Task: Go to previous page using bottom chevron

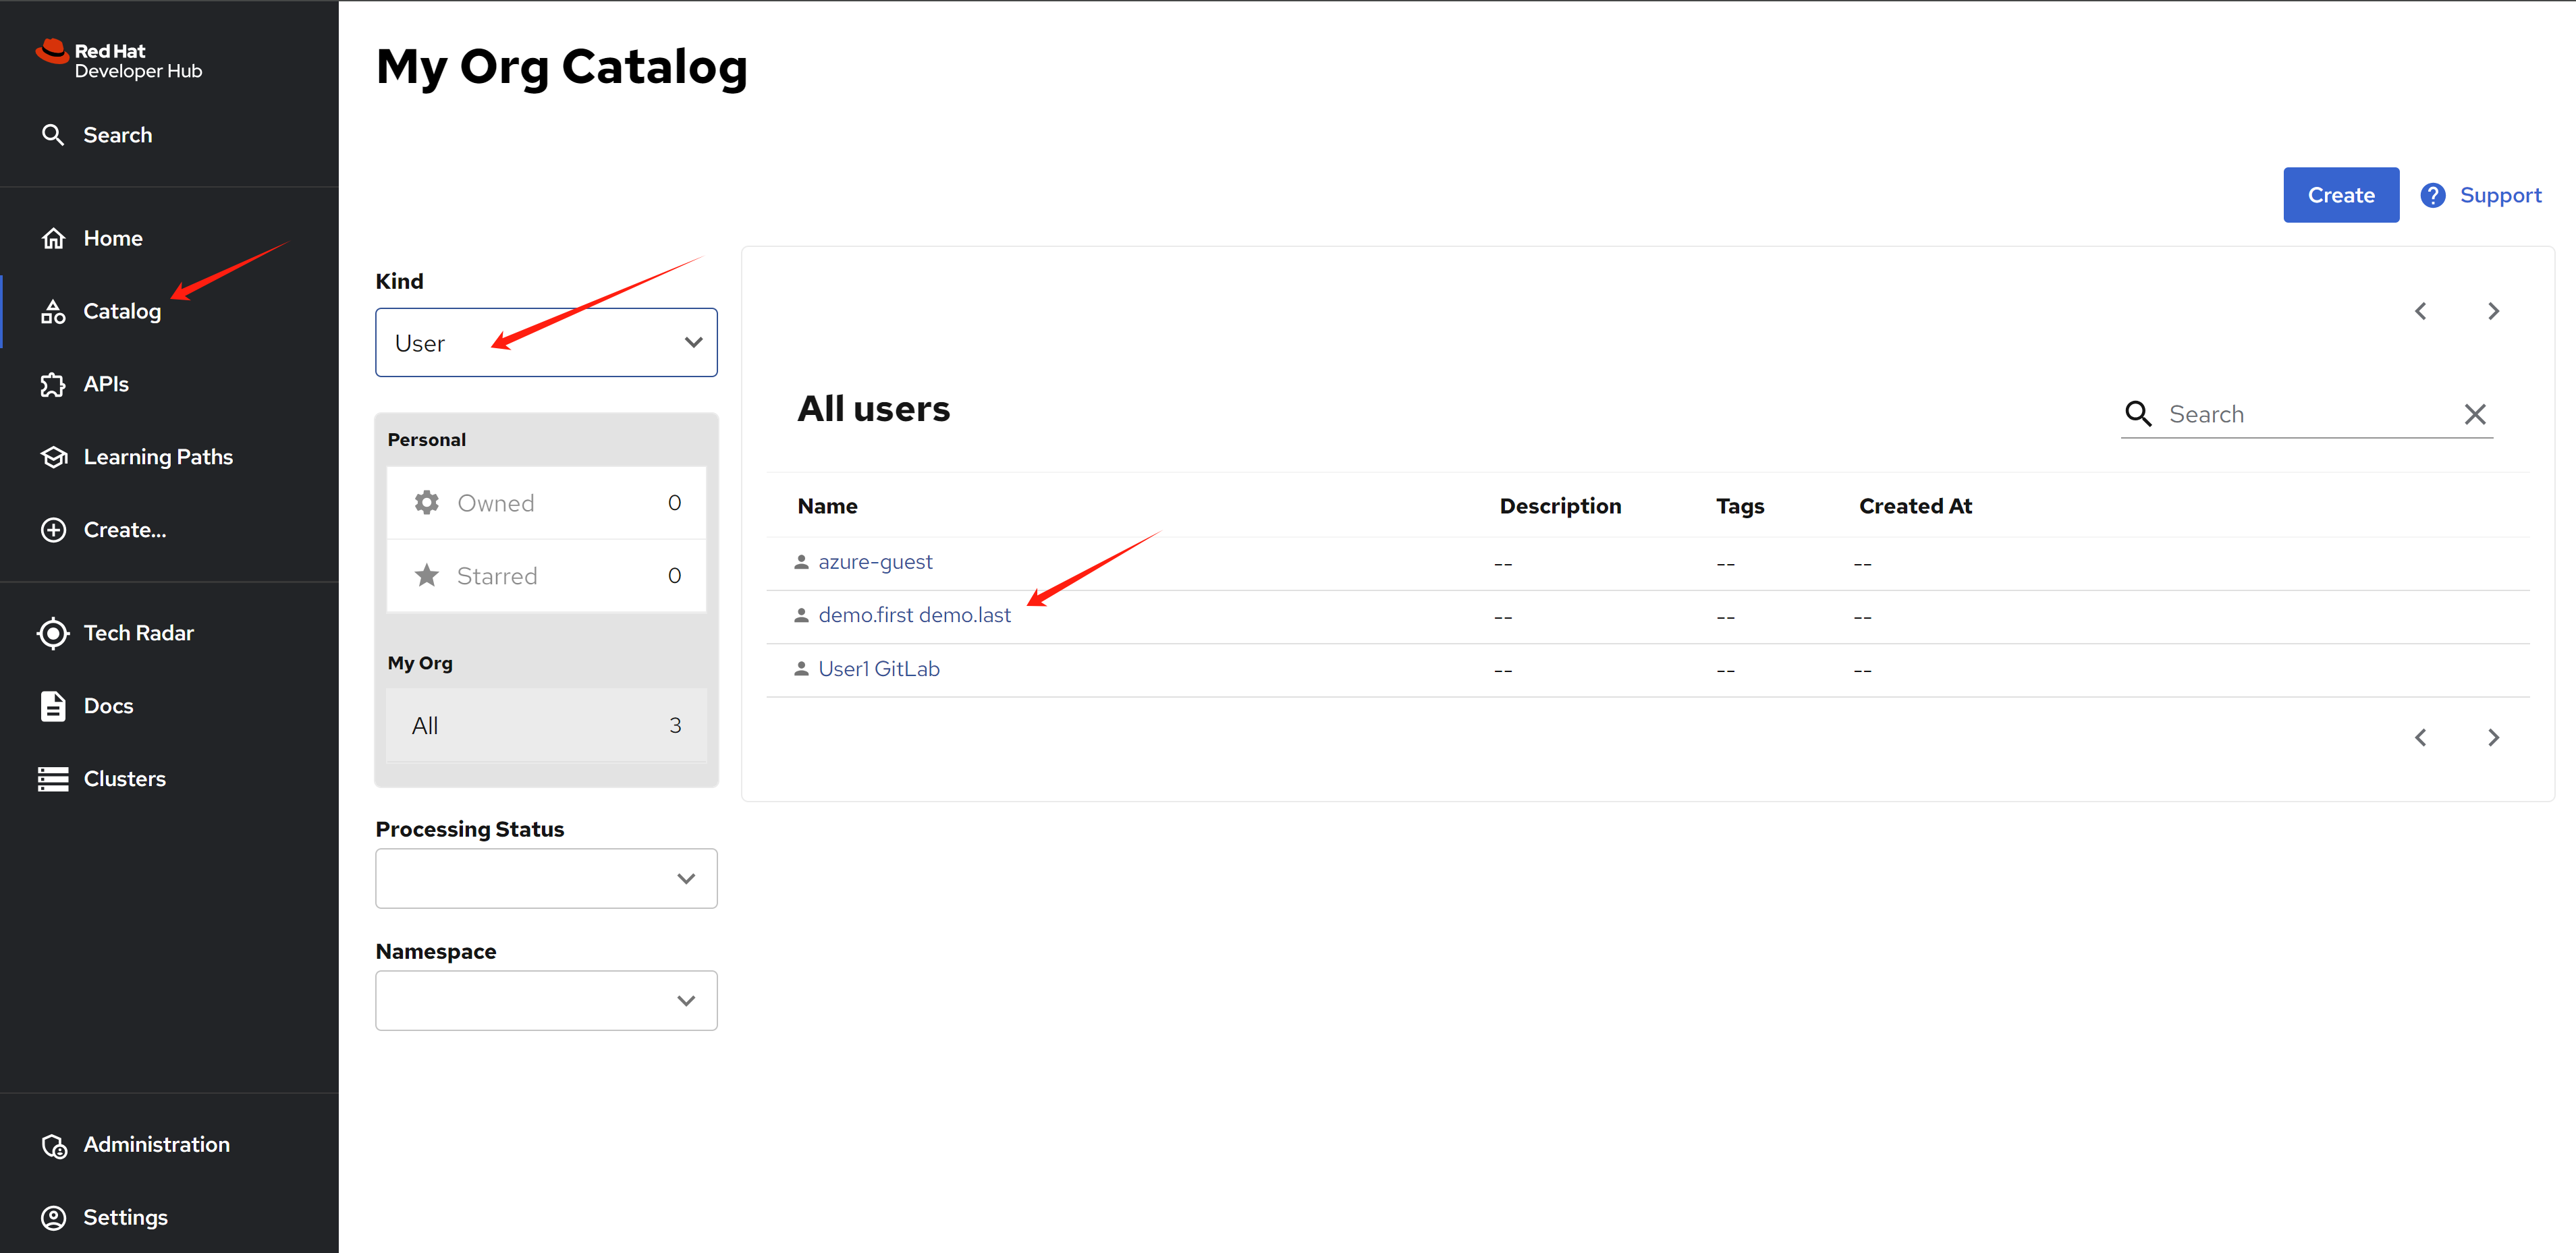Action: point(2420,738)
